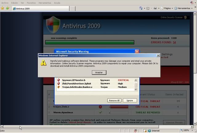Click the Online Security Scanner shield icon
The image size is (197, 133).
click(x=185, y=18)
